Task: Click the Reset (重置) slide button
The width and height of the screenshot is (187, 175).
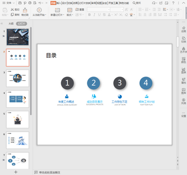Action: pos(80,9)
